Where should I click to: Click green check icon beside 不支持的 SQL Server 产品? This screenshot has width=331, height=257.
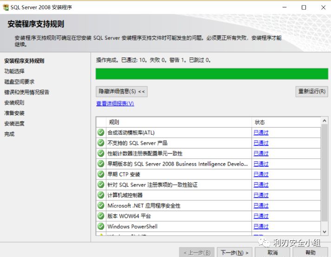click(x=101, y=143)
